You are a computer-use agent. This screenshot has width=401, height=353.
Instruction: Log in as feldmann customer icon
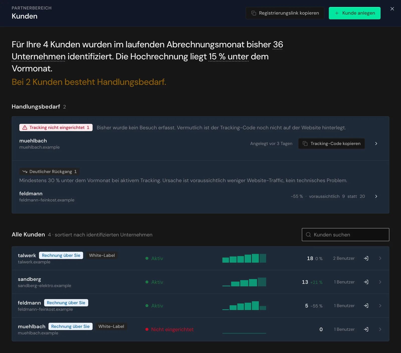coord(366,306)
